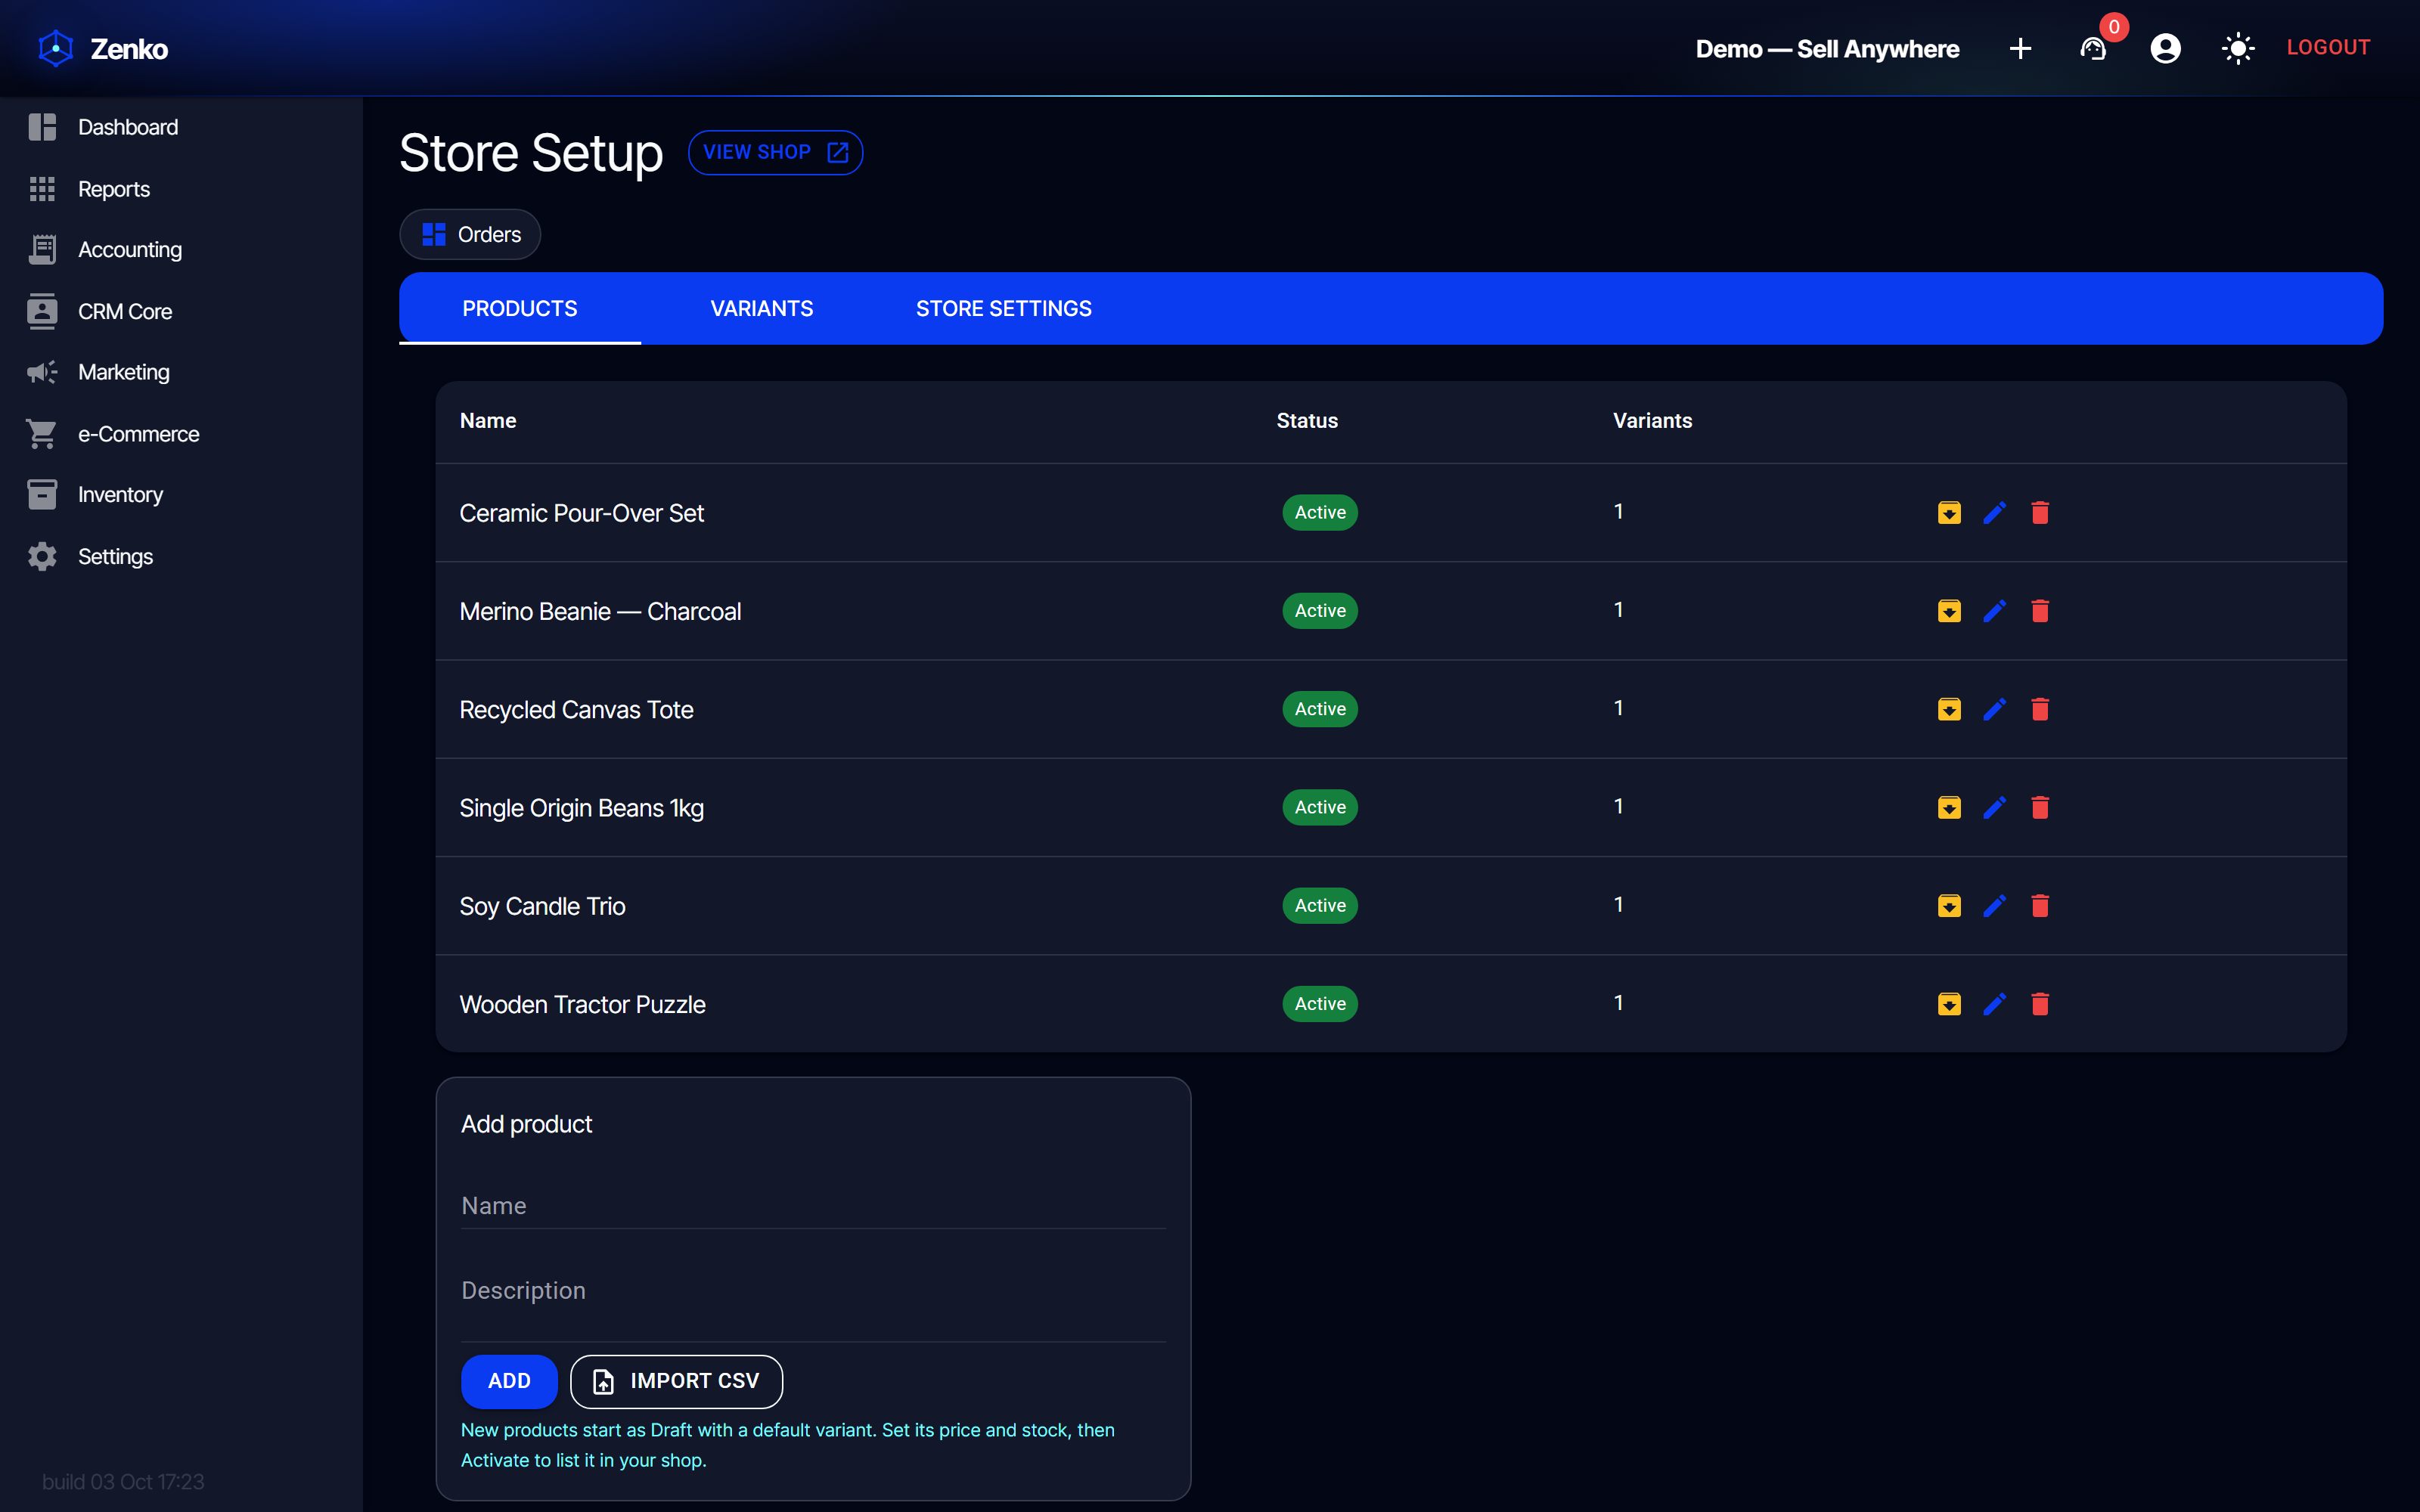2420x1512 pixels.
Task: Delete the Single Origin Beans 1kg product
Action: [2040, 807]
